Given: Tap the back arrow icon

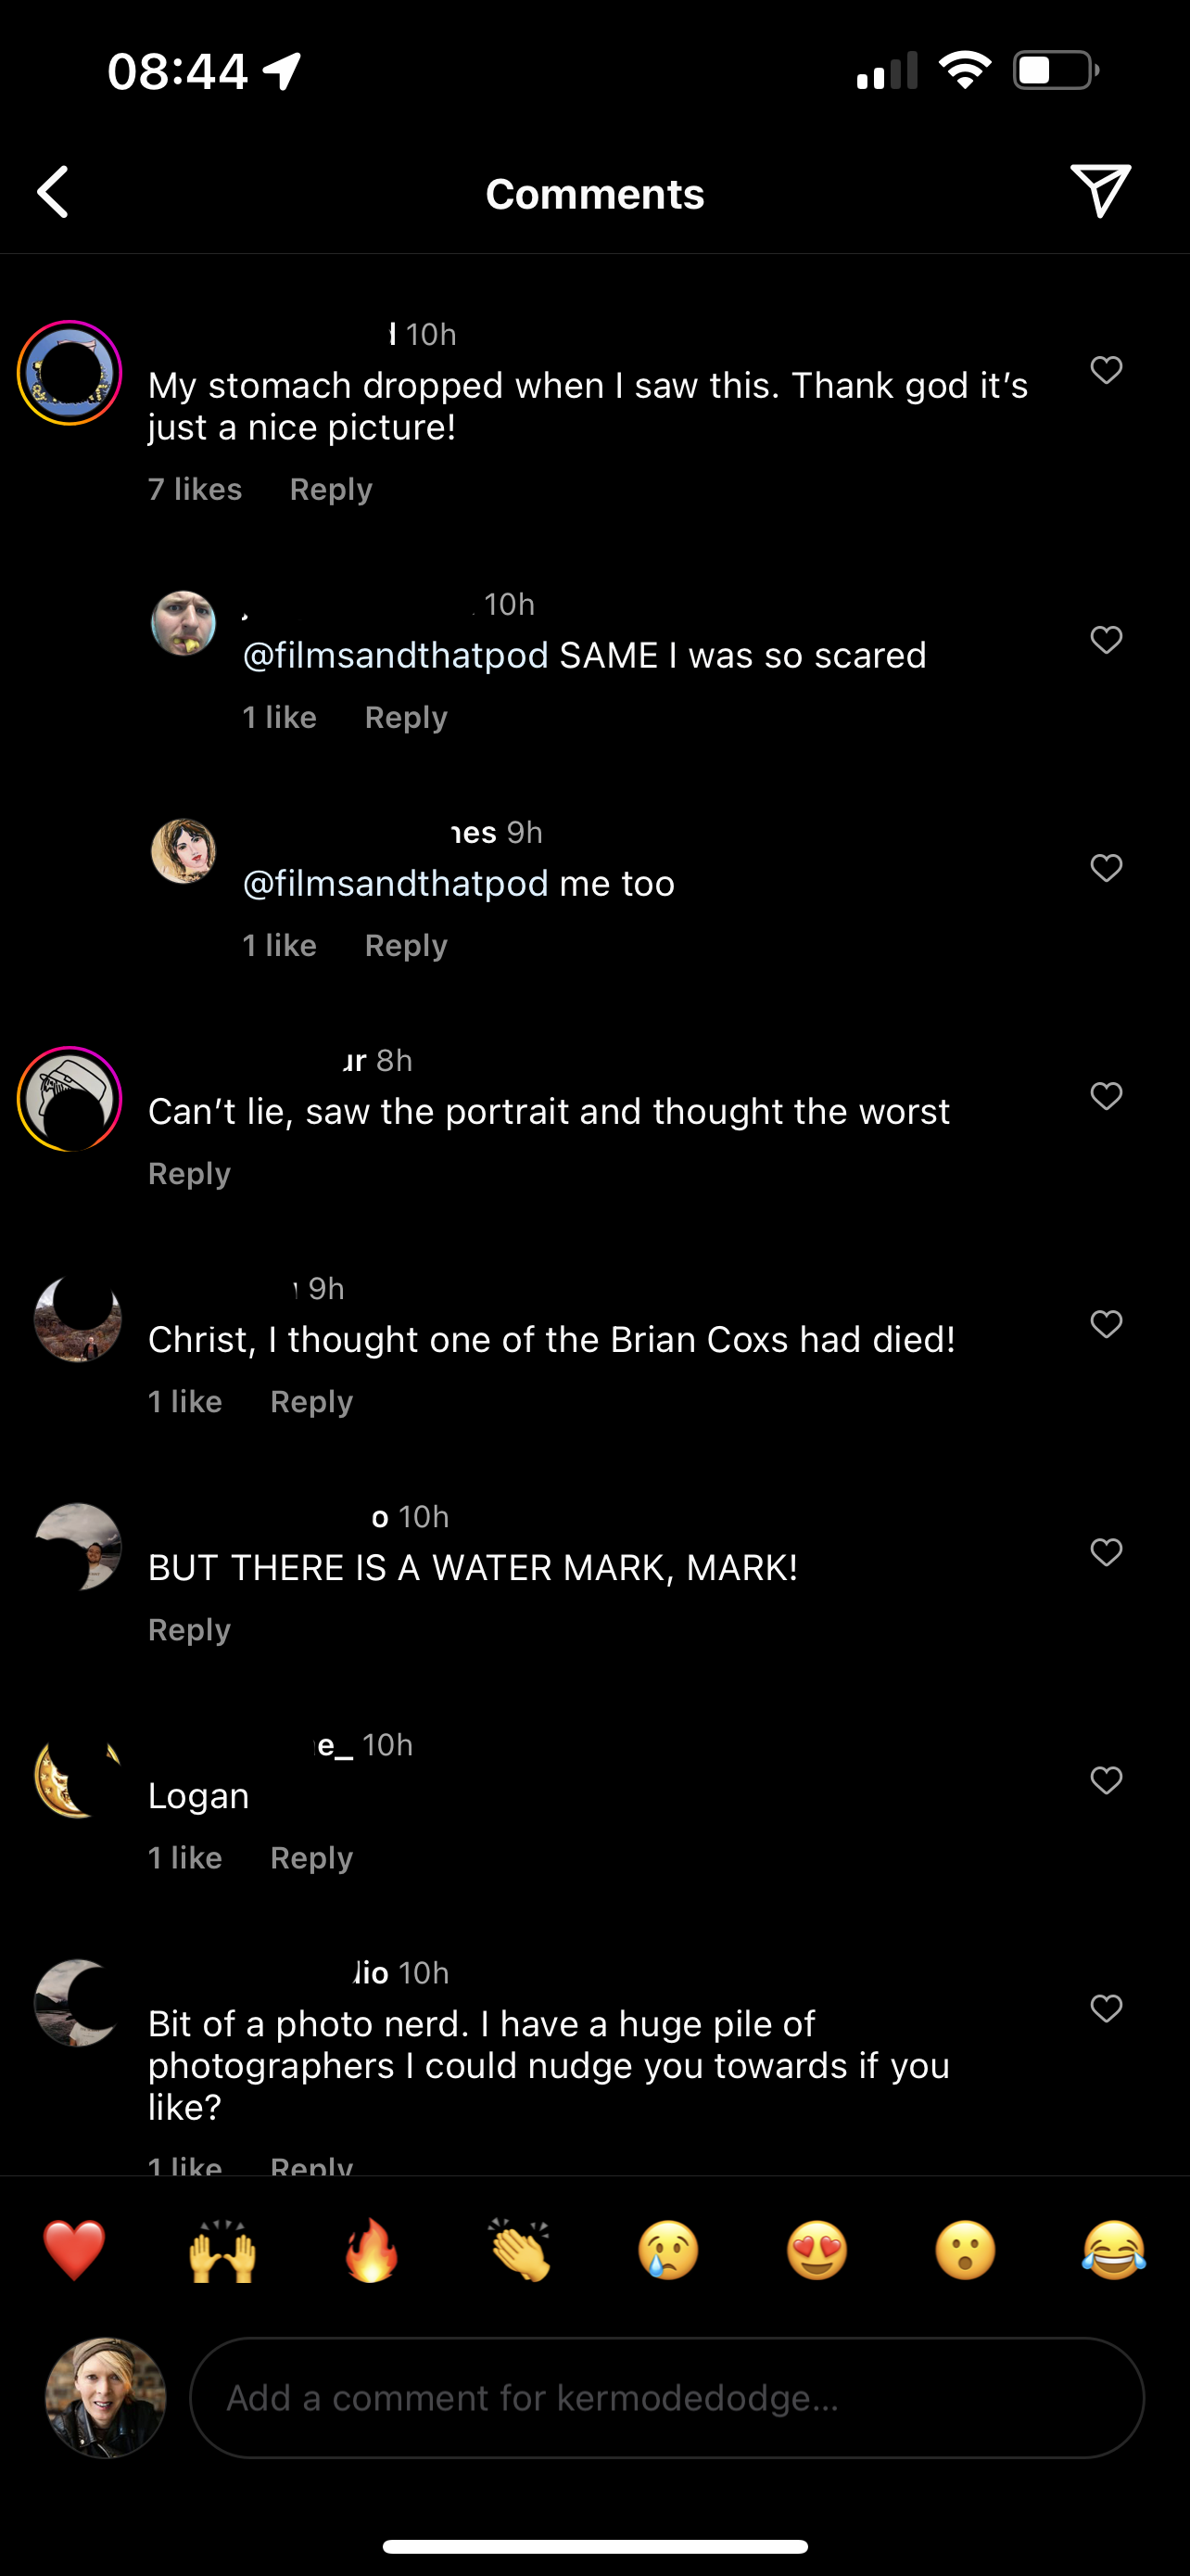Looking at the screenshot, I should tap(54, 192).
